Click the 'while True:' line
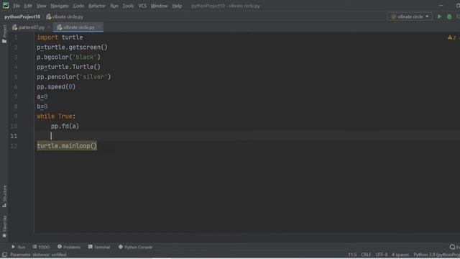This screenshot has height=259, width=460. (x=56, y=117)
